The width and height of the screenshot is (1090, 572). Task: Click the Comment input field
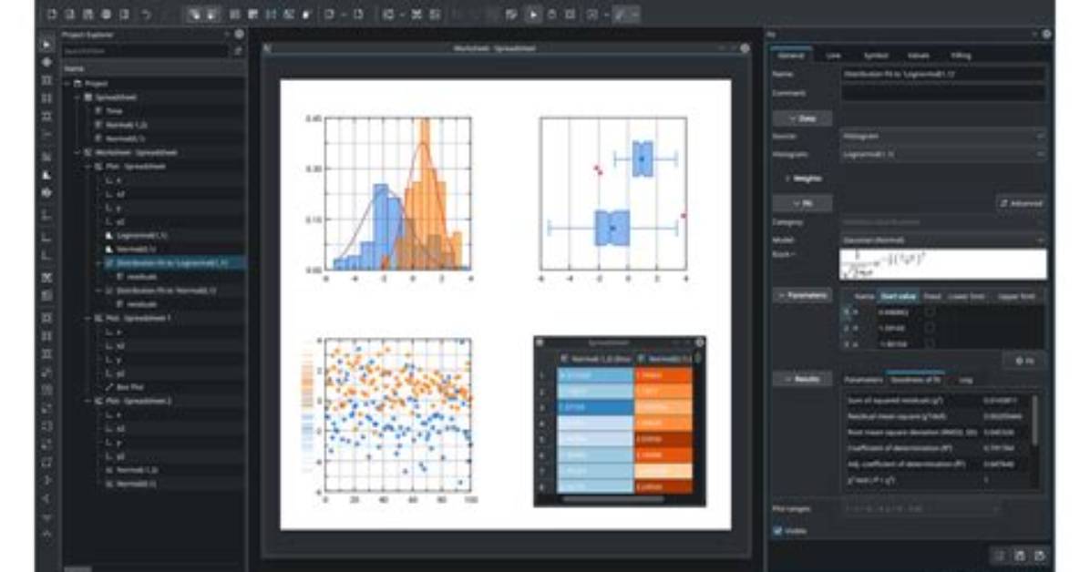(x=942, y=93)
